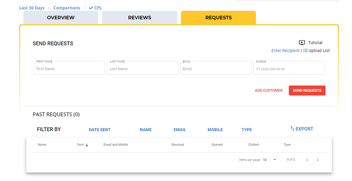The width and height of the screenshot is (352, 181).
Task: Select the Requests tab
Action: [218, 18]
